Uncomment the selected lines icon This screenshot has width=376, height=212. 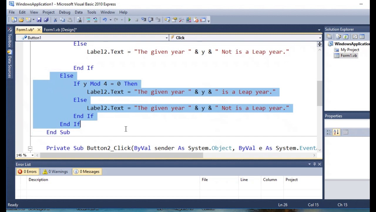pyautogui.click(x=95, y=20)
